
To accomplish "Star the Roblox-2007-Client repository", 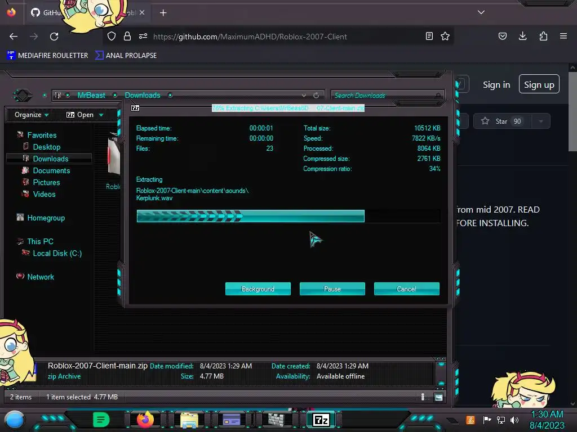I will point(502,121).
